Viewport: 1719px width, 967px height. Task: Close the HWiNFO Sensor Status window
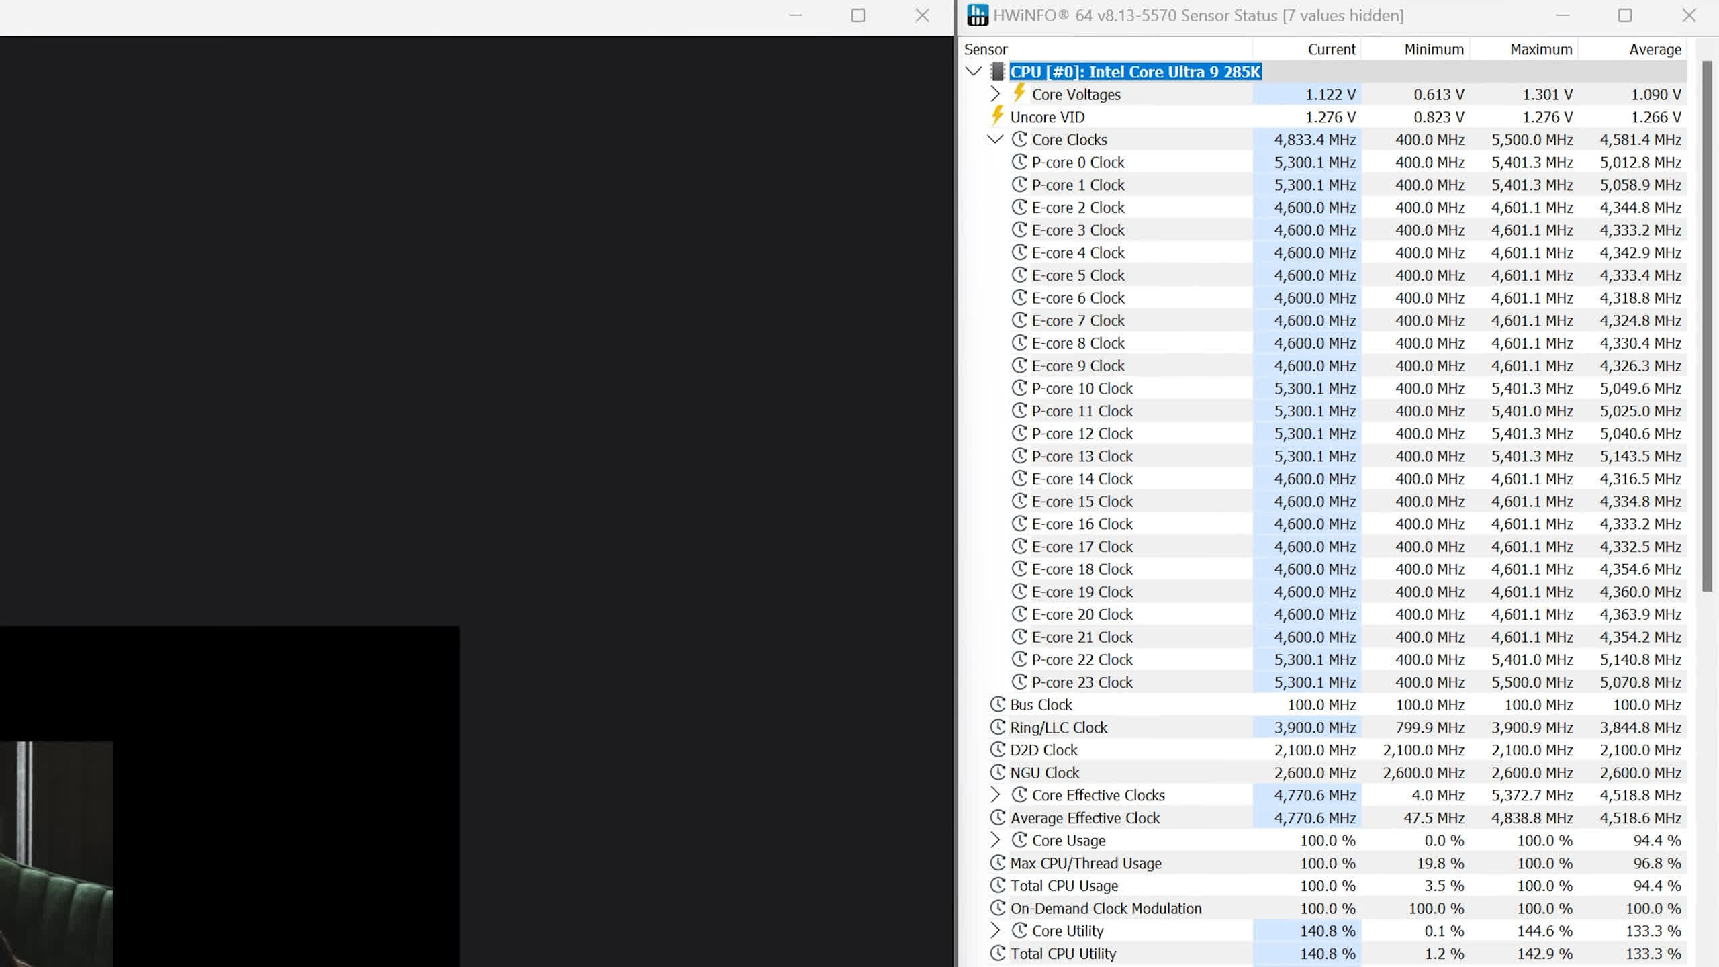(x=1689, y=15)
